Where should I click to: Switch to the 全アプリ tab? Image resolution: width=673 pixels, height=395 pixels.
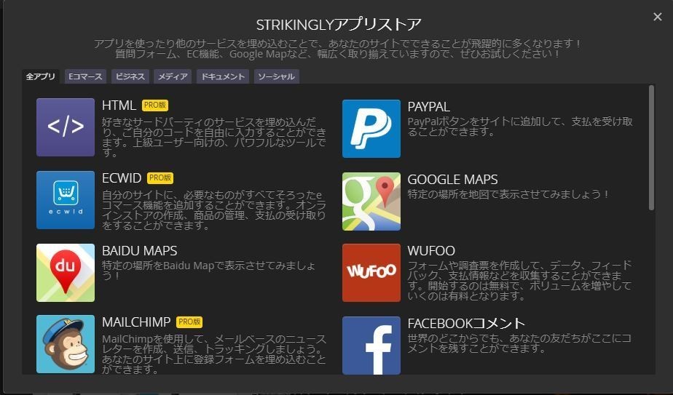pyautogui.click(x=41, y=76)
